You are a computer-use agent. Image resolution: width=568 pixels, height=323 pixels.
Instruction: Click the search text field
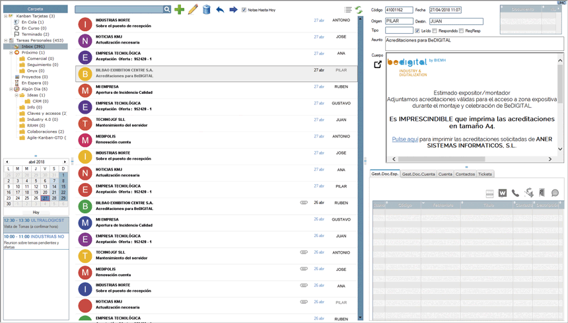[119, 10]
